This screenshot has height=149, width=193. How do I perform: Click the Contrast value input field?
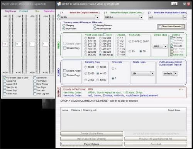[x=18, y=44]
